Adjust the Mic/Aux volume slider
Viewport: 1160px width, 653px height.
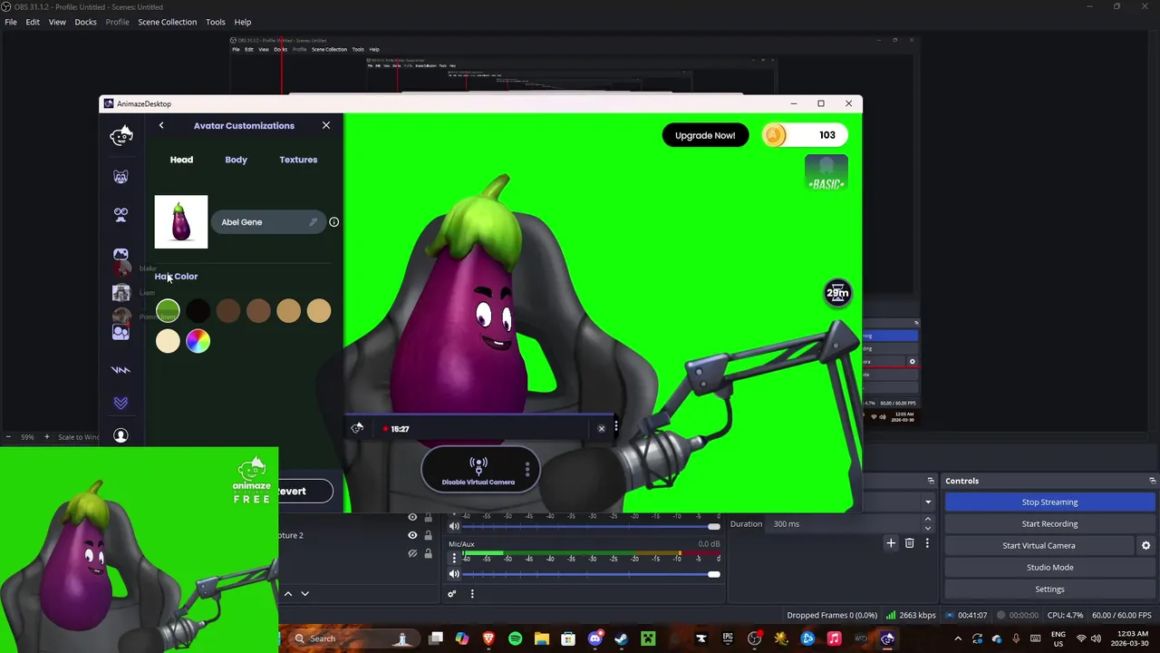coord(592,574)
